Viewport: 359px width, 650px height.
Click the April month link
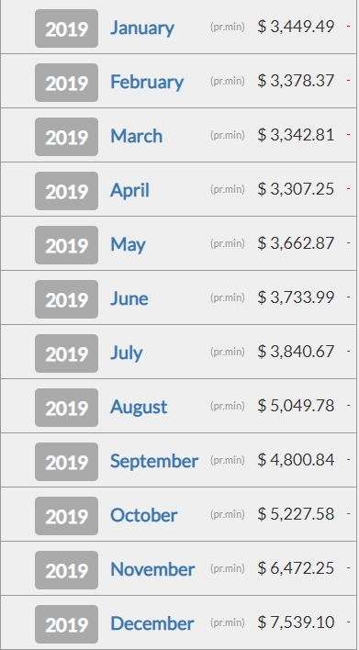click(129, 191)
